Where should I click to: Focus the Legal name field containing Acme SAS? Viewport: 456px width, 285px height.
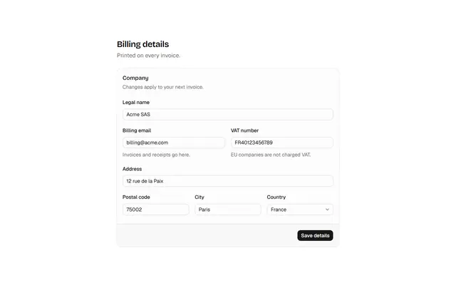(x=228, y=114)
